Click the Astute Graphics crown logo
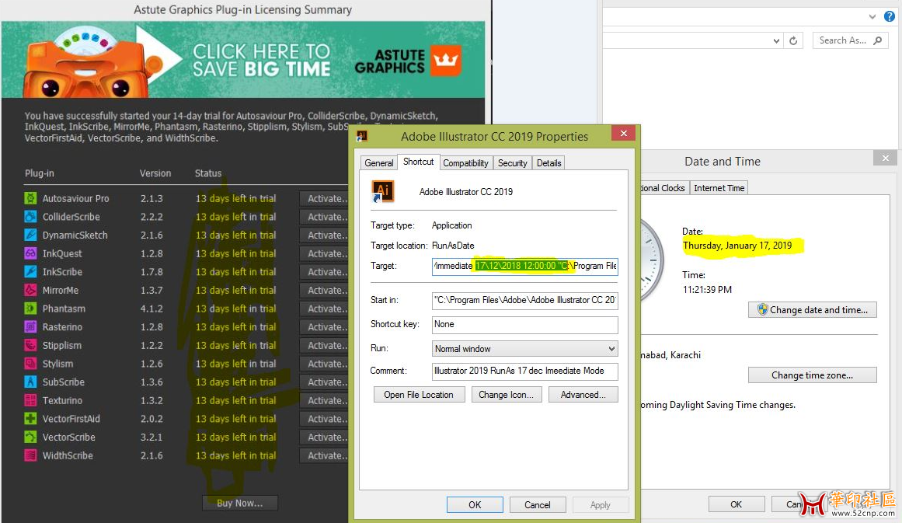Viewport: 902px width, 523px height. pos(446,61)
